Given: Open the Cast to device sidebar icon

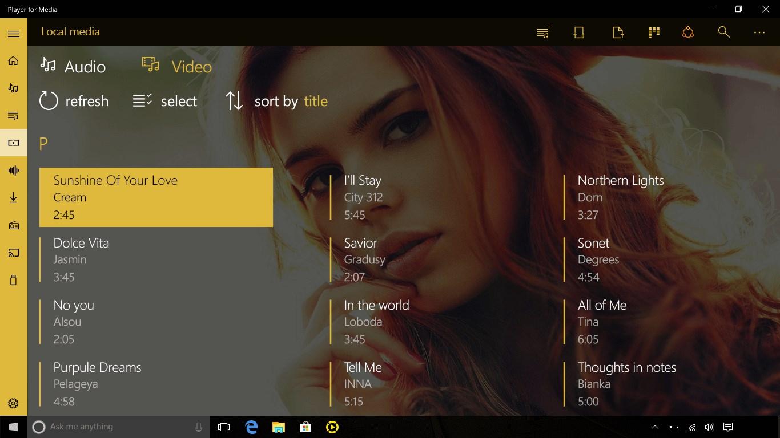Looking at the screenshot, I should tap(13, 253).
